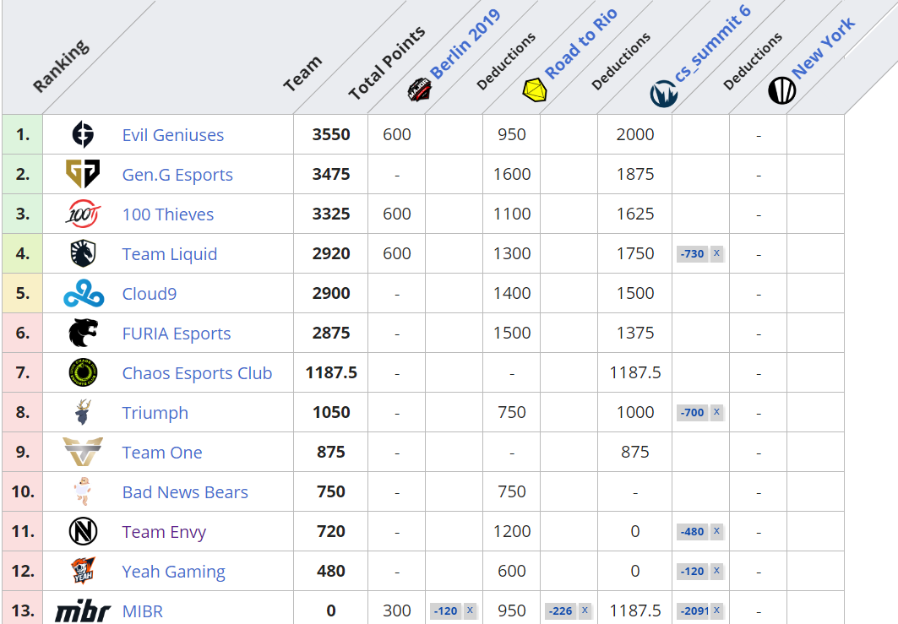This screenshot has width=898, height=624.
Task: Click the New York event icon
Action: pyautogui.click(x=781, y=90)
